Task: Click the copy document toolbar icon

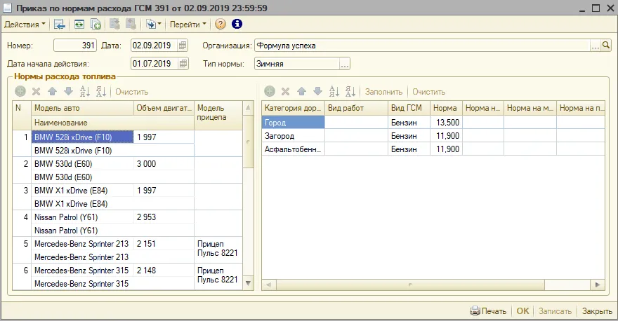Action: click(x=96, y=25)
